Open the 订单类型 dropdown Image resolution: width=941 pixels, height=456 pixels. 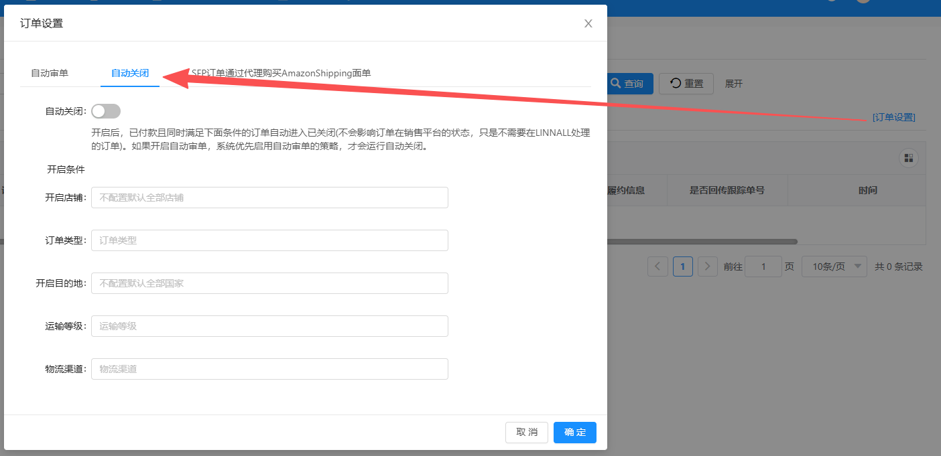pos(269,240)
